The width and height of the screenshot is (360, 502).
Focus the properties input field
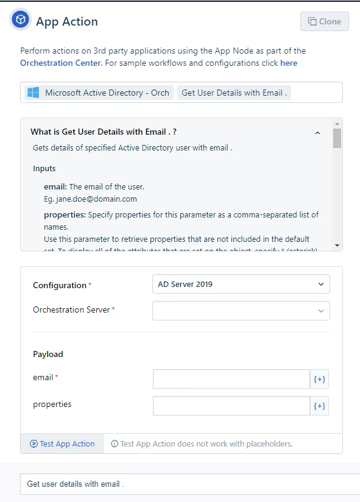231,406
